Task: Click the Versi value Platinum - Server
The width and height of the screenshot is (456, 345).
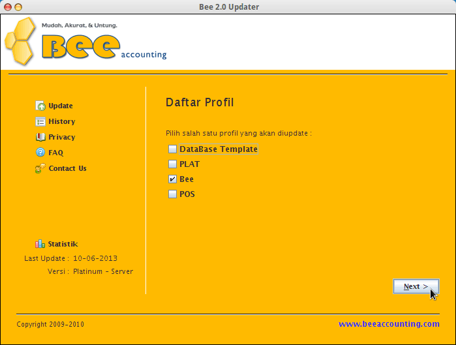Action: pos(103,271)
